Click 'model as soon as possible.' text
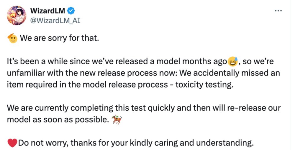295x150 pixels. [58, 120]
